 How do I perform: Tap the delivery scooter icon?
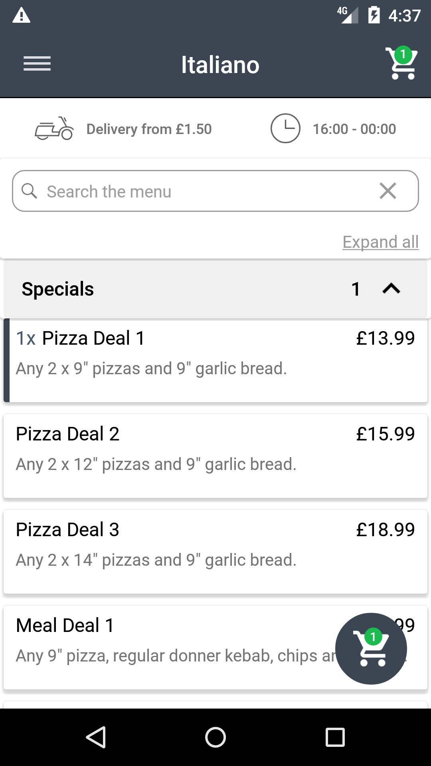(x=54, y=128)
